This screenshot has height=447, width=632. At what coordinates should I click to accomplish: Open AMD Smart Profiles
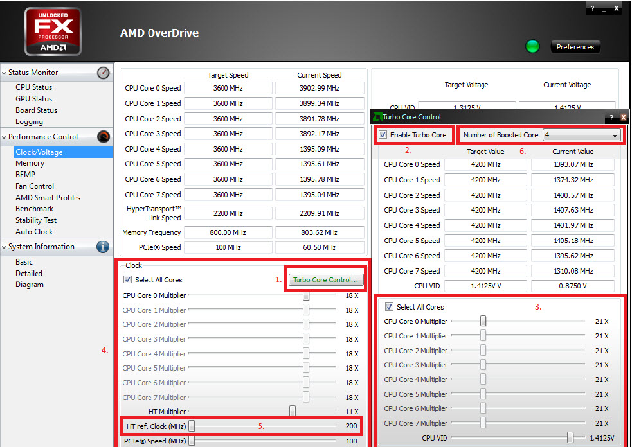(48, 198)
